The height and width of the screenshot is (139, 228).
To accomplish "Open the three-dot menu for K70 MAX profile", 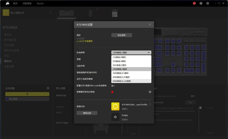I will (150, 104).
